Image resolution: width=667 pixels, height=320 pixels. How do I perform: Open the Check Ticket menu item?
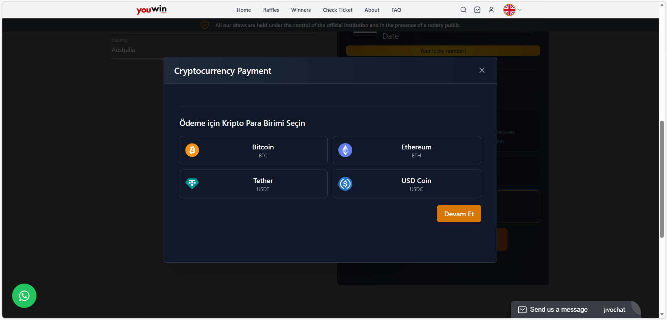point(337,10)
